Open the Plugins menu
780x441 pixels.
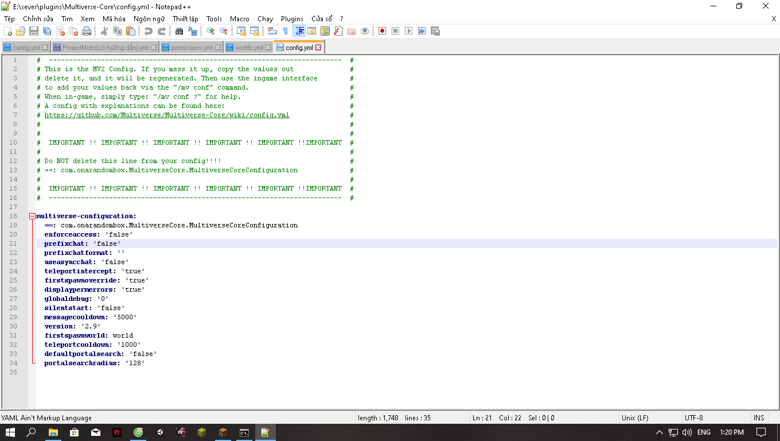click(x=292, y=19)
